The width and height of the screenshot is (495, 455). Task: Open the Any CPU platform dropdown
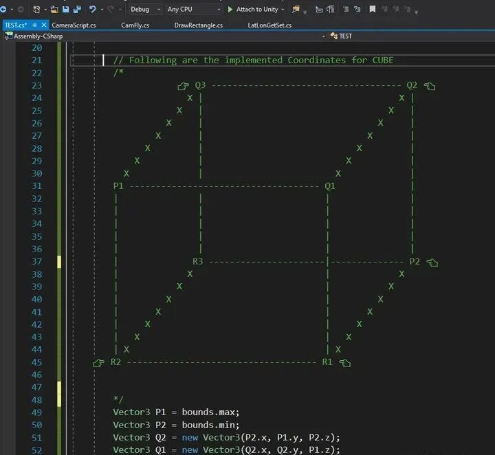point(194,10)
